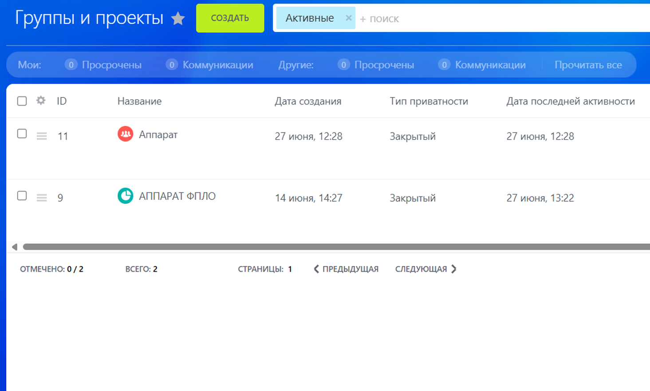Open row actions menu for АППАРАТ ФПЛО

[42, 198]
